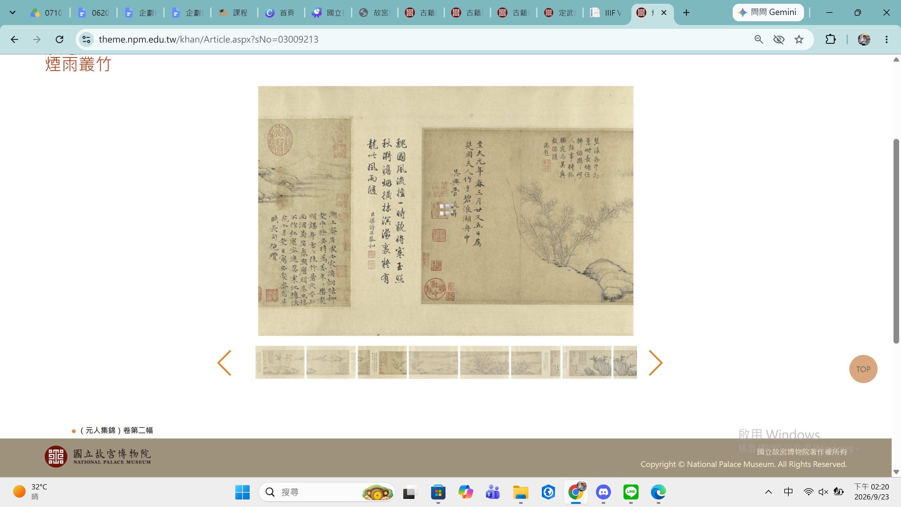Open Discord from the taskbar
The width and height of the screenshot is (901, 507).
[x=603, y=492]
